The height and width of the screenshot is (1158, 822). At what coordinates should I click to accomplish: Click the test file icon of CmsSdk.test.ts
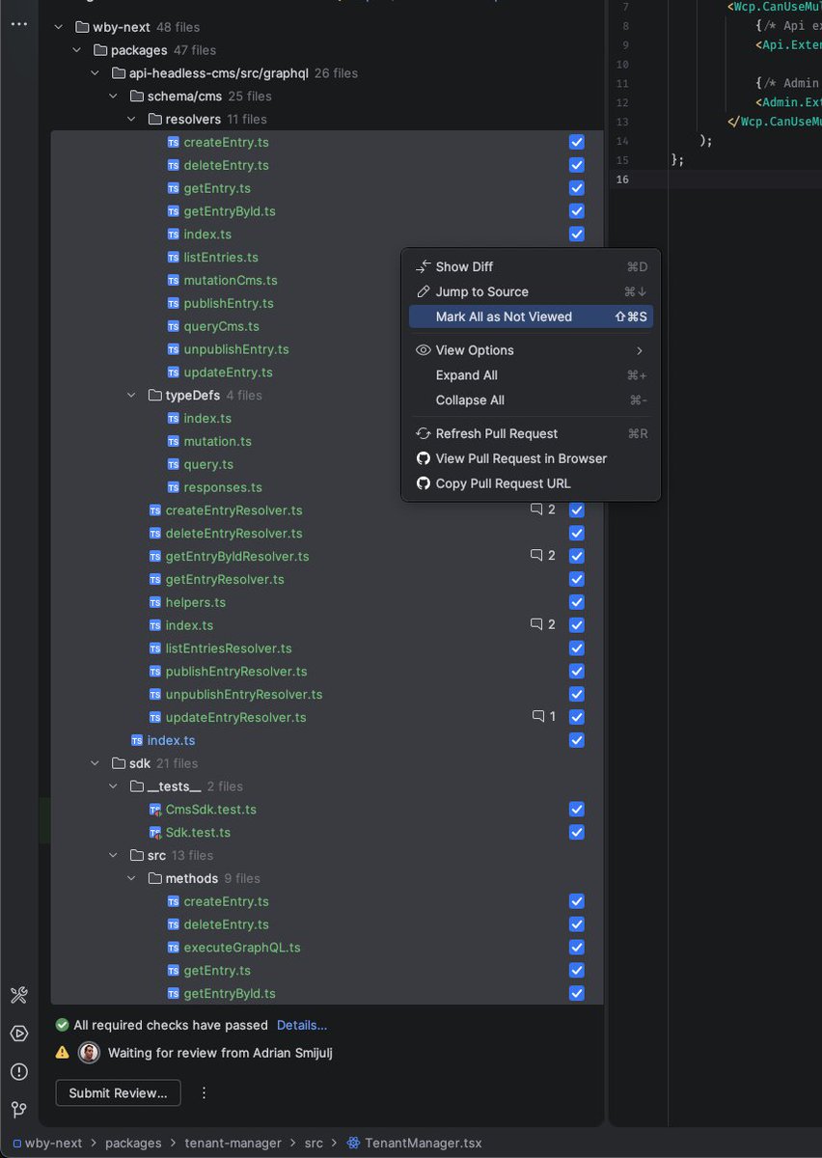click(155, 810)
